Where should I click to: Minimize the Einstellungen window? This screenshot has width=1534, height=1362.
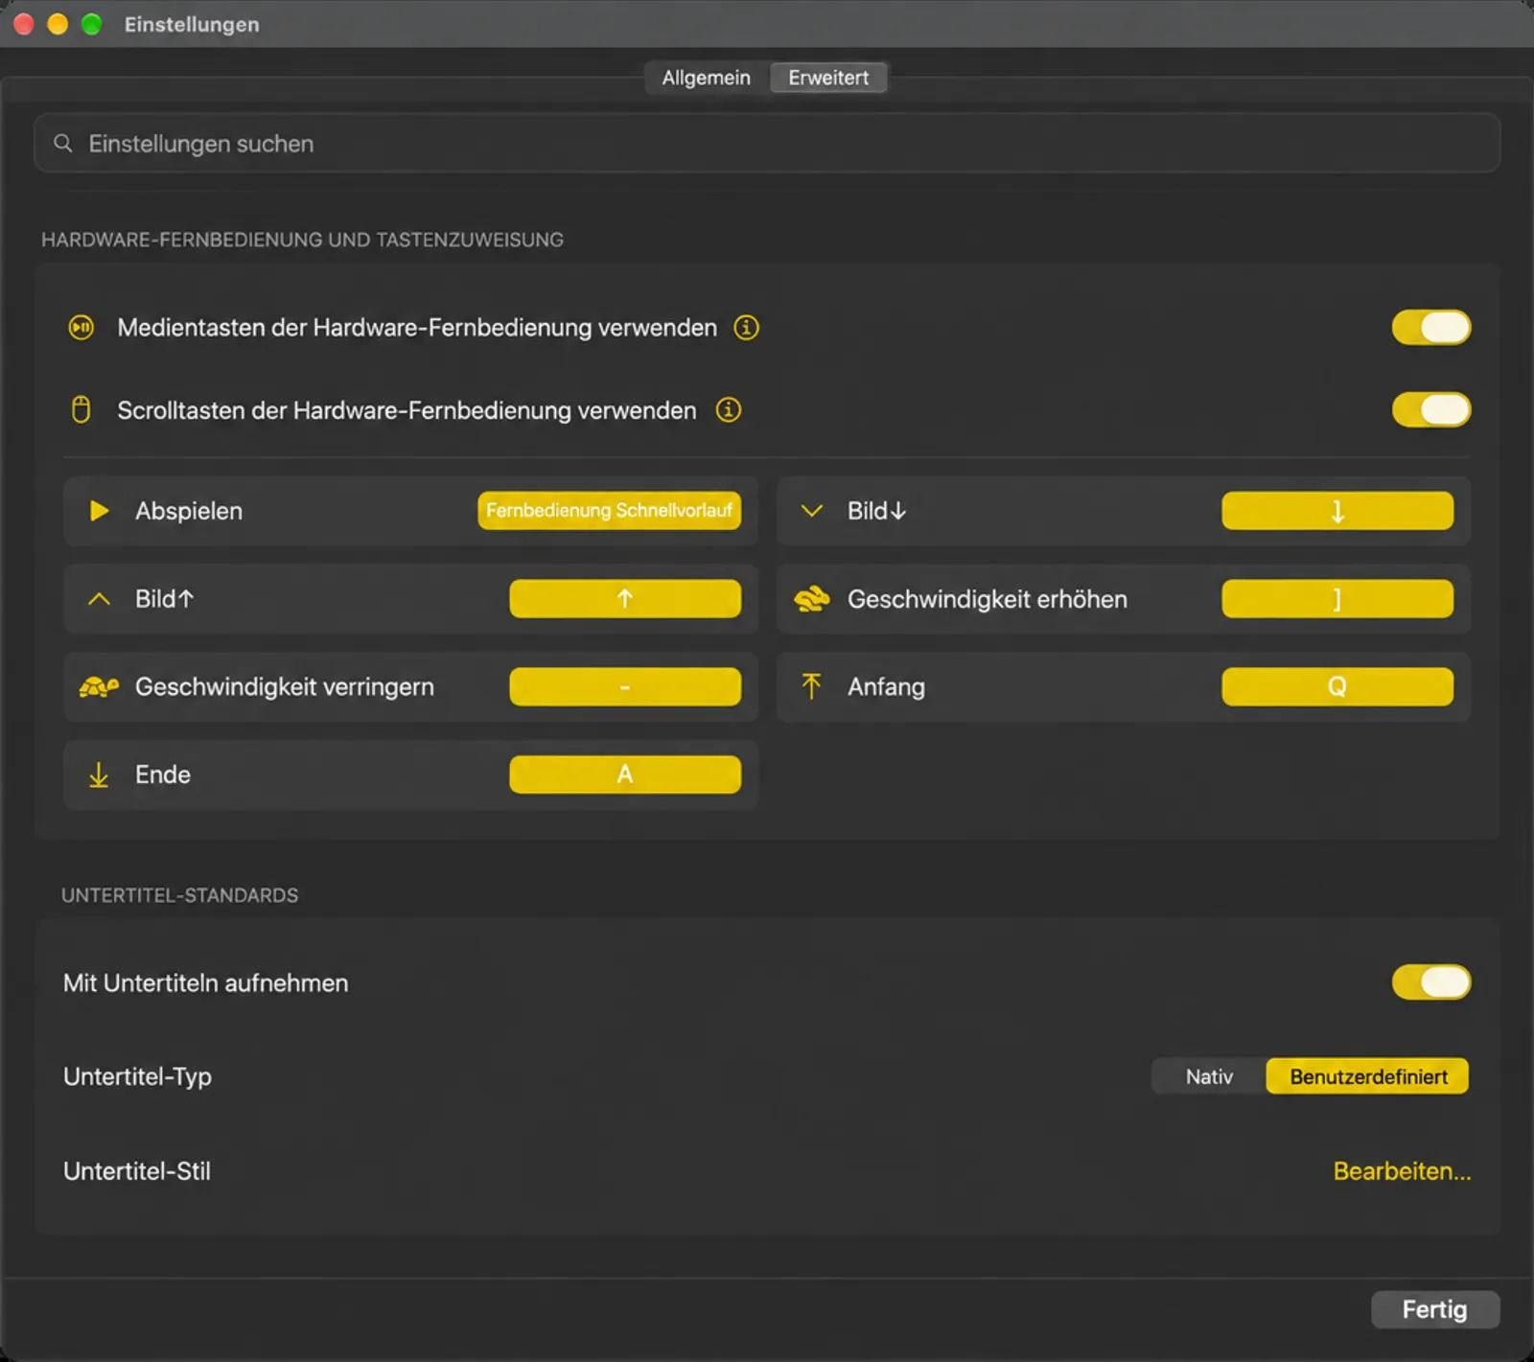point(58,24)
